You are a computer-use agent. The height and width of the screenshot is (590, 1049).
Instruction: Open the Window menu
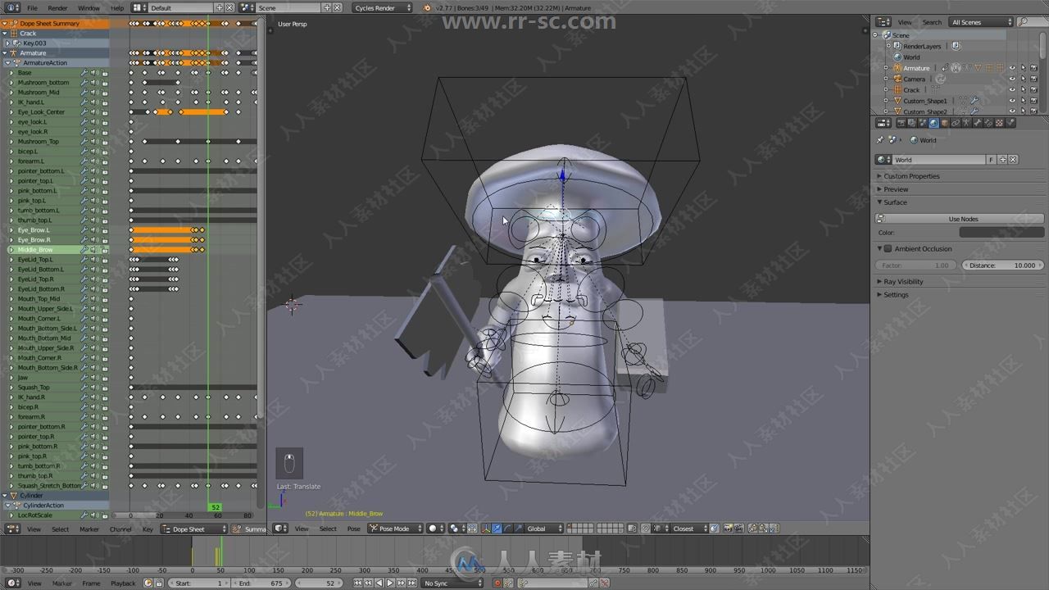tap(89, 7)
